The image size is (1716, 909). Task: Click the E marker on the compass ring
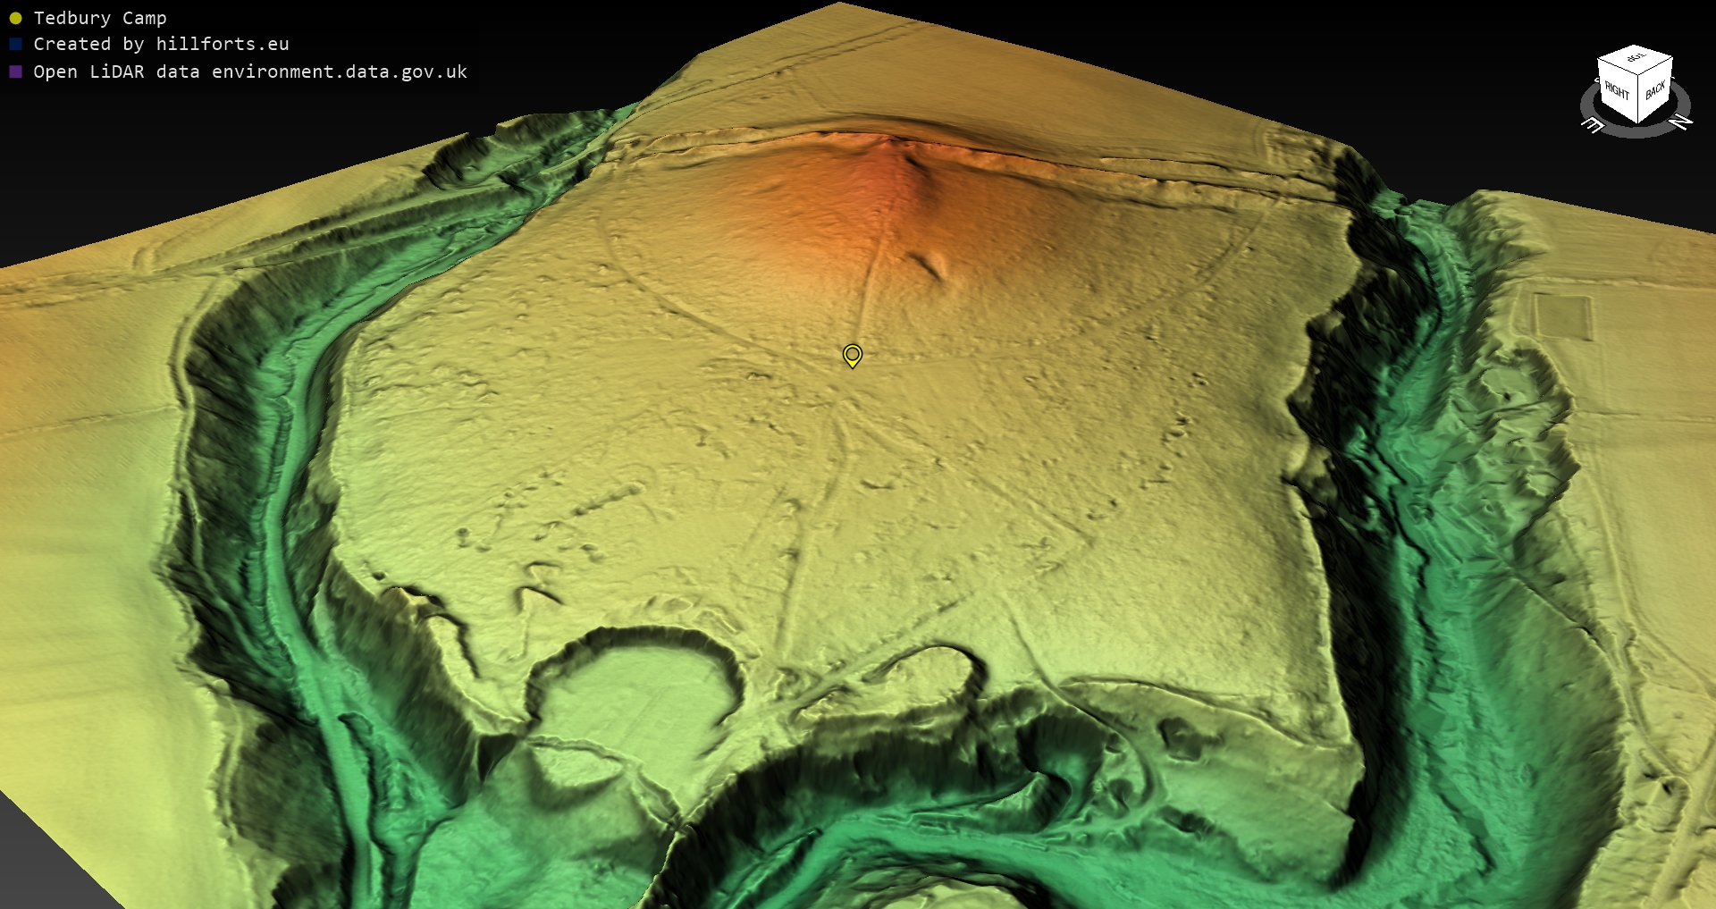pyautogui.click(x=1593, y=125)
